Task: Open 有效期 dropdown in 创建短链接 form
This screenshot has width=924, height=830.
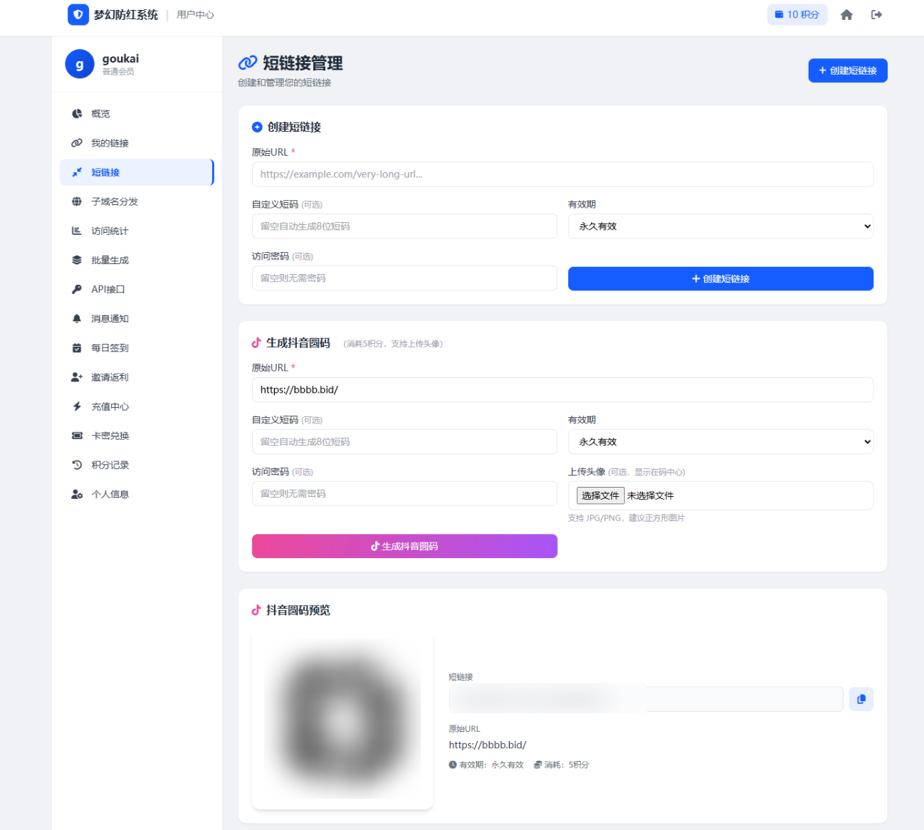Action: (x=720, y=226)
